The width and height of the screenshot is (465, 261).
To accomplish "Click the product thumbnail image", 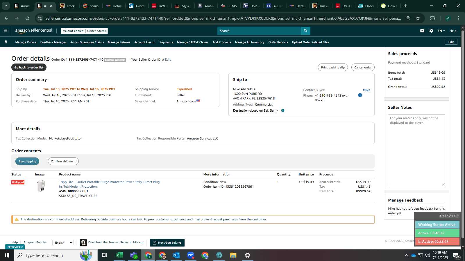I will (41, 186).
